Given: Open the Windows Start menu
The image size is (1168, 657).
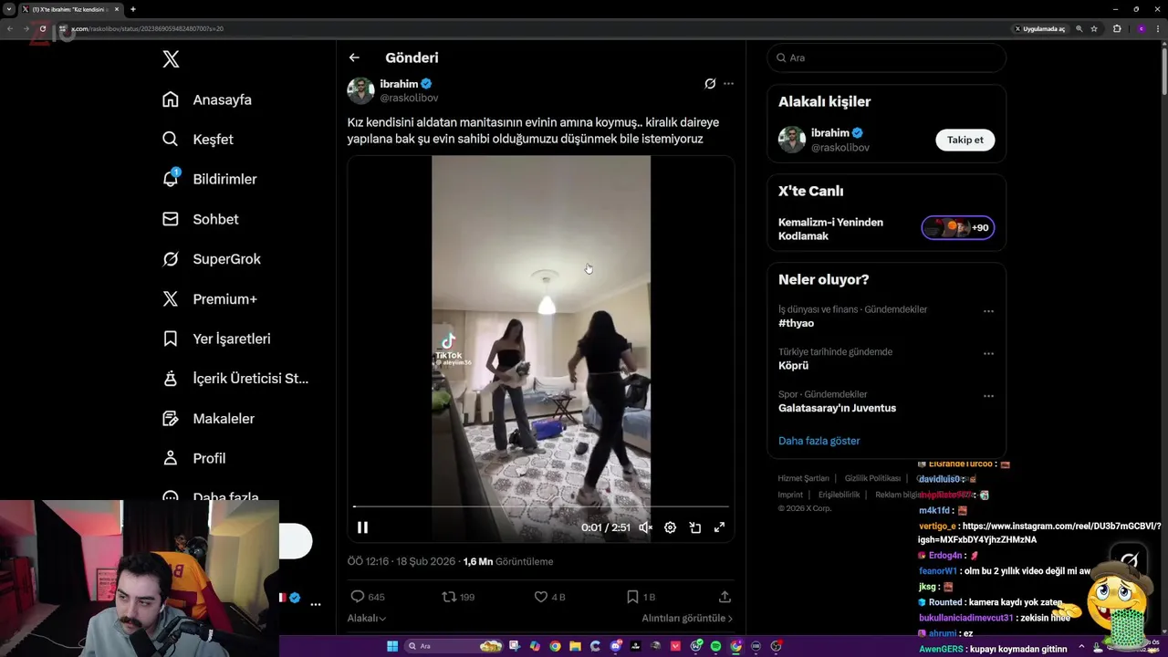Looking at the screenshot, I should pos(392,646).
